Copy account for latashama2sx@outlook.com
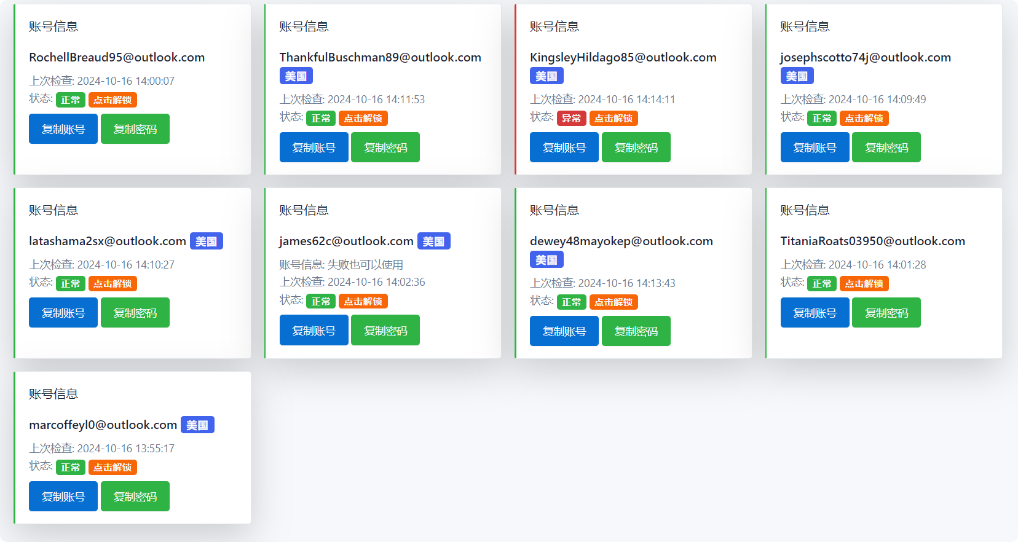Screen dimensions: 1018x542 pyautogui.click(x=63, y=313)
